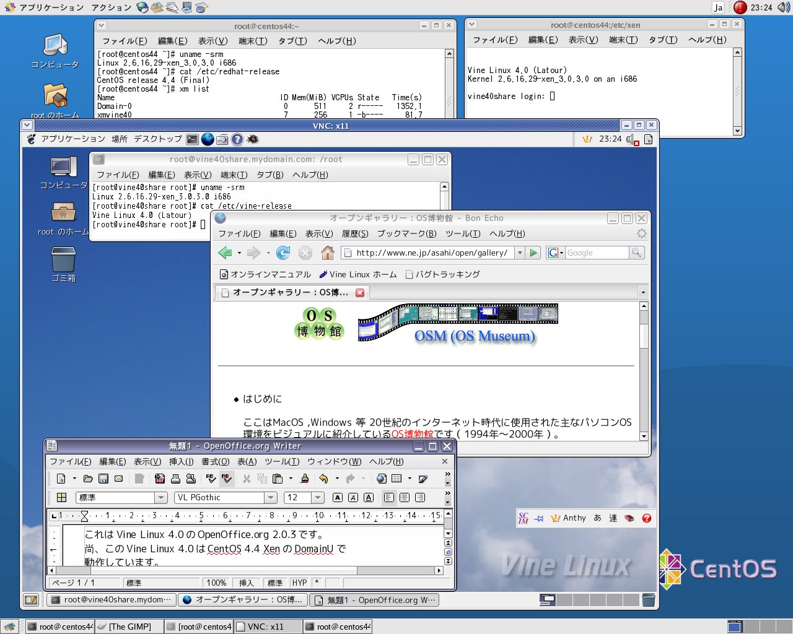Click the Back green arrow in Bon Echo
Screen dimensions: 793x634
(x=226, y=253)
